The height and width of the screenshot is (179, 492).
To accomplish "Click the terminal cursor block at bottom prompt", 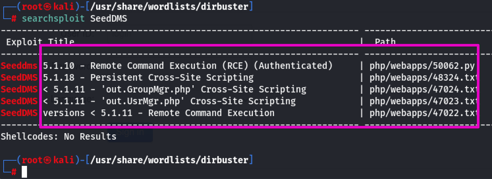I will click(x=24, y=172).
